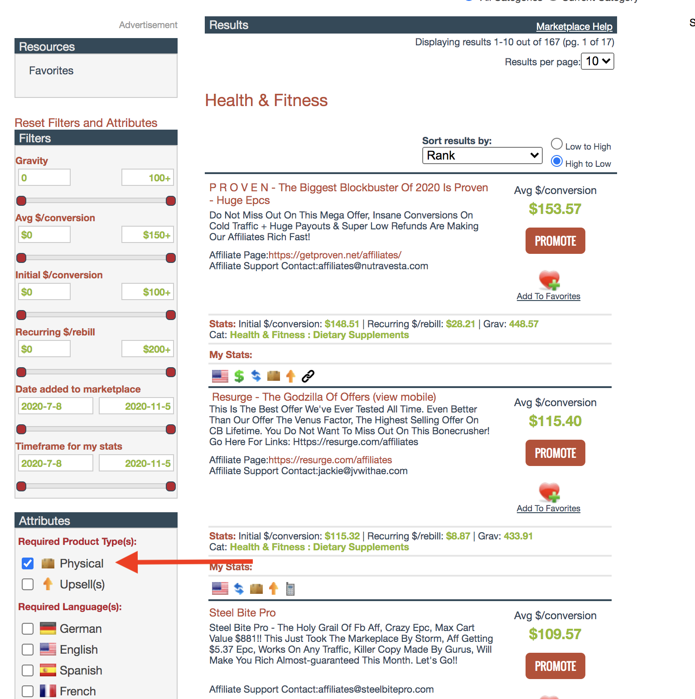Enable German language checkbox
Screen dimensions: 695x699
point(28,629)
